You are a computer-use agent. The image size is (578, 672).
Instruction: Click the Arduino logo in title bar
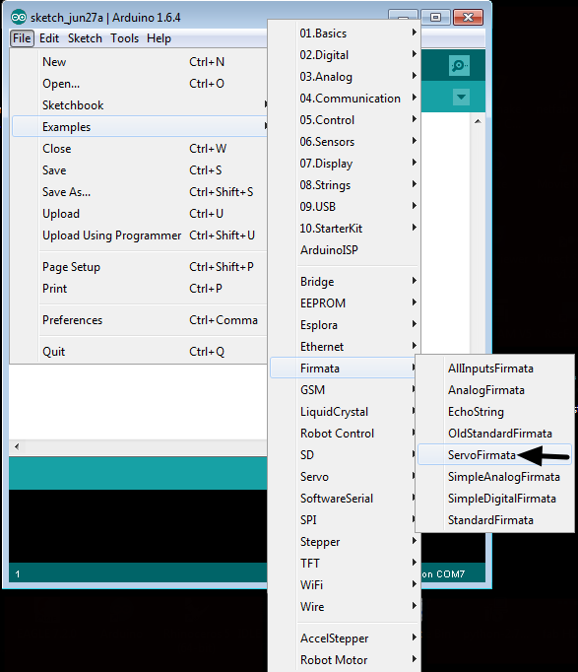[x=19, y=17]
